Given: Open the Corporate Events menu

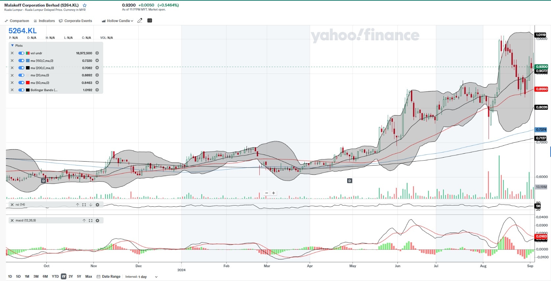Looking at the screenshot, I should (75, 21).
